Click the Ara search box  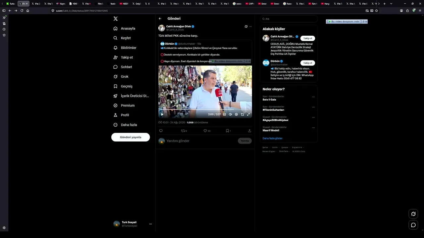tap(289, 19)
